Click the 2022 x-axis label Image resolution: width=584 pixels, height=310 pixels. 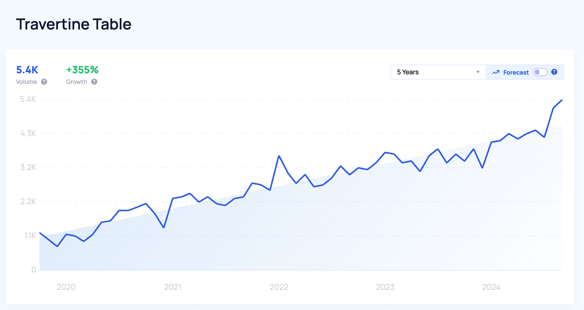pos(279,287)
